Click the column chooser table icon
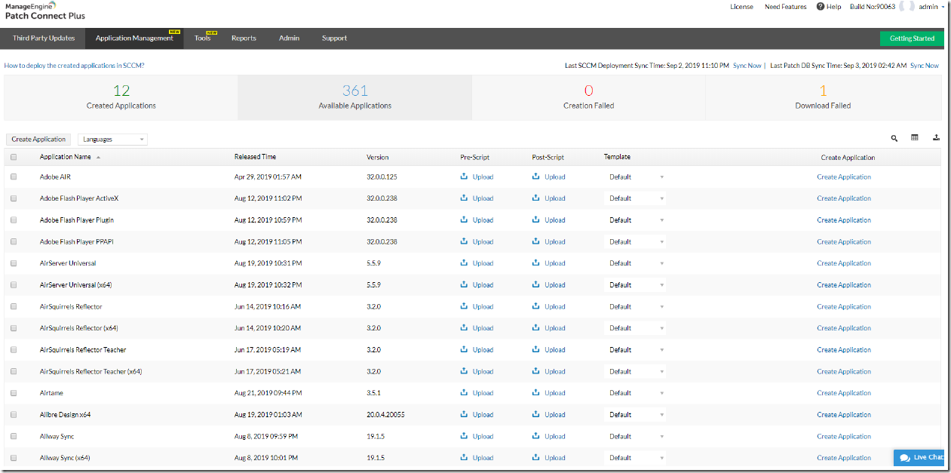Screen dimensions: 951x473 (915, 138)
